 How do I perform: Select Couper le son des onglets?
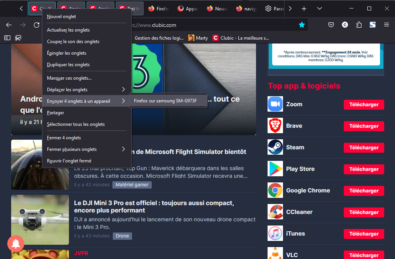(x=87, y=42)
